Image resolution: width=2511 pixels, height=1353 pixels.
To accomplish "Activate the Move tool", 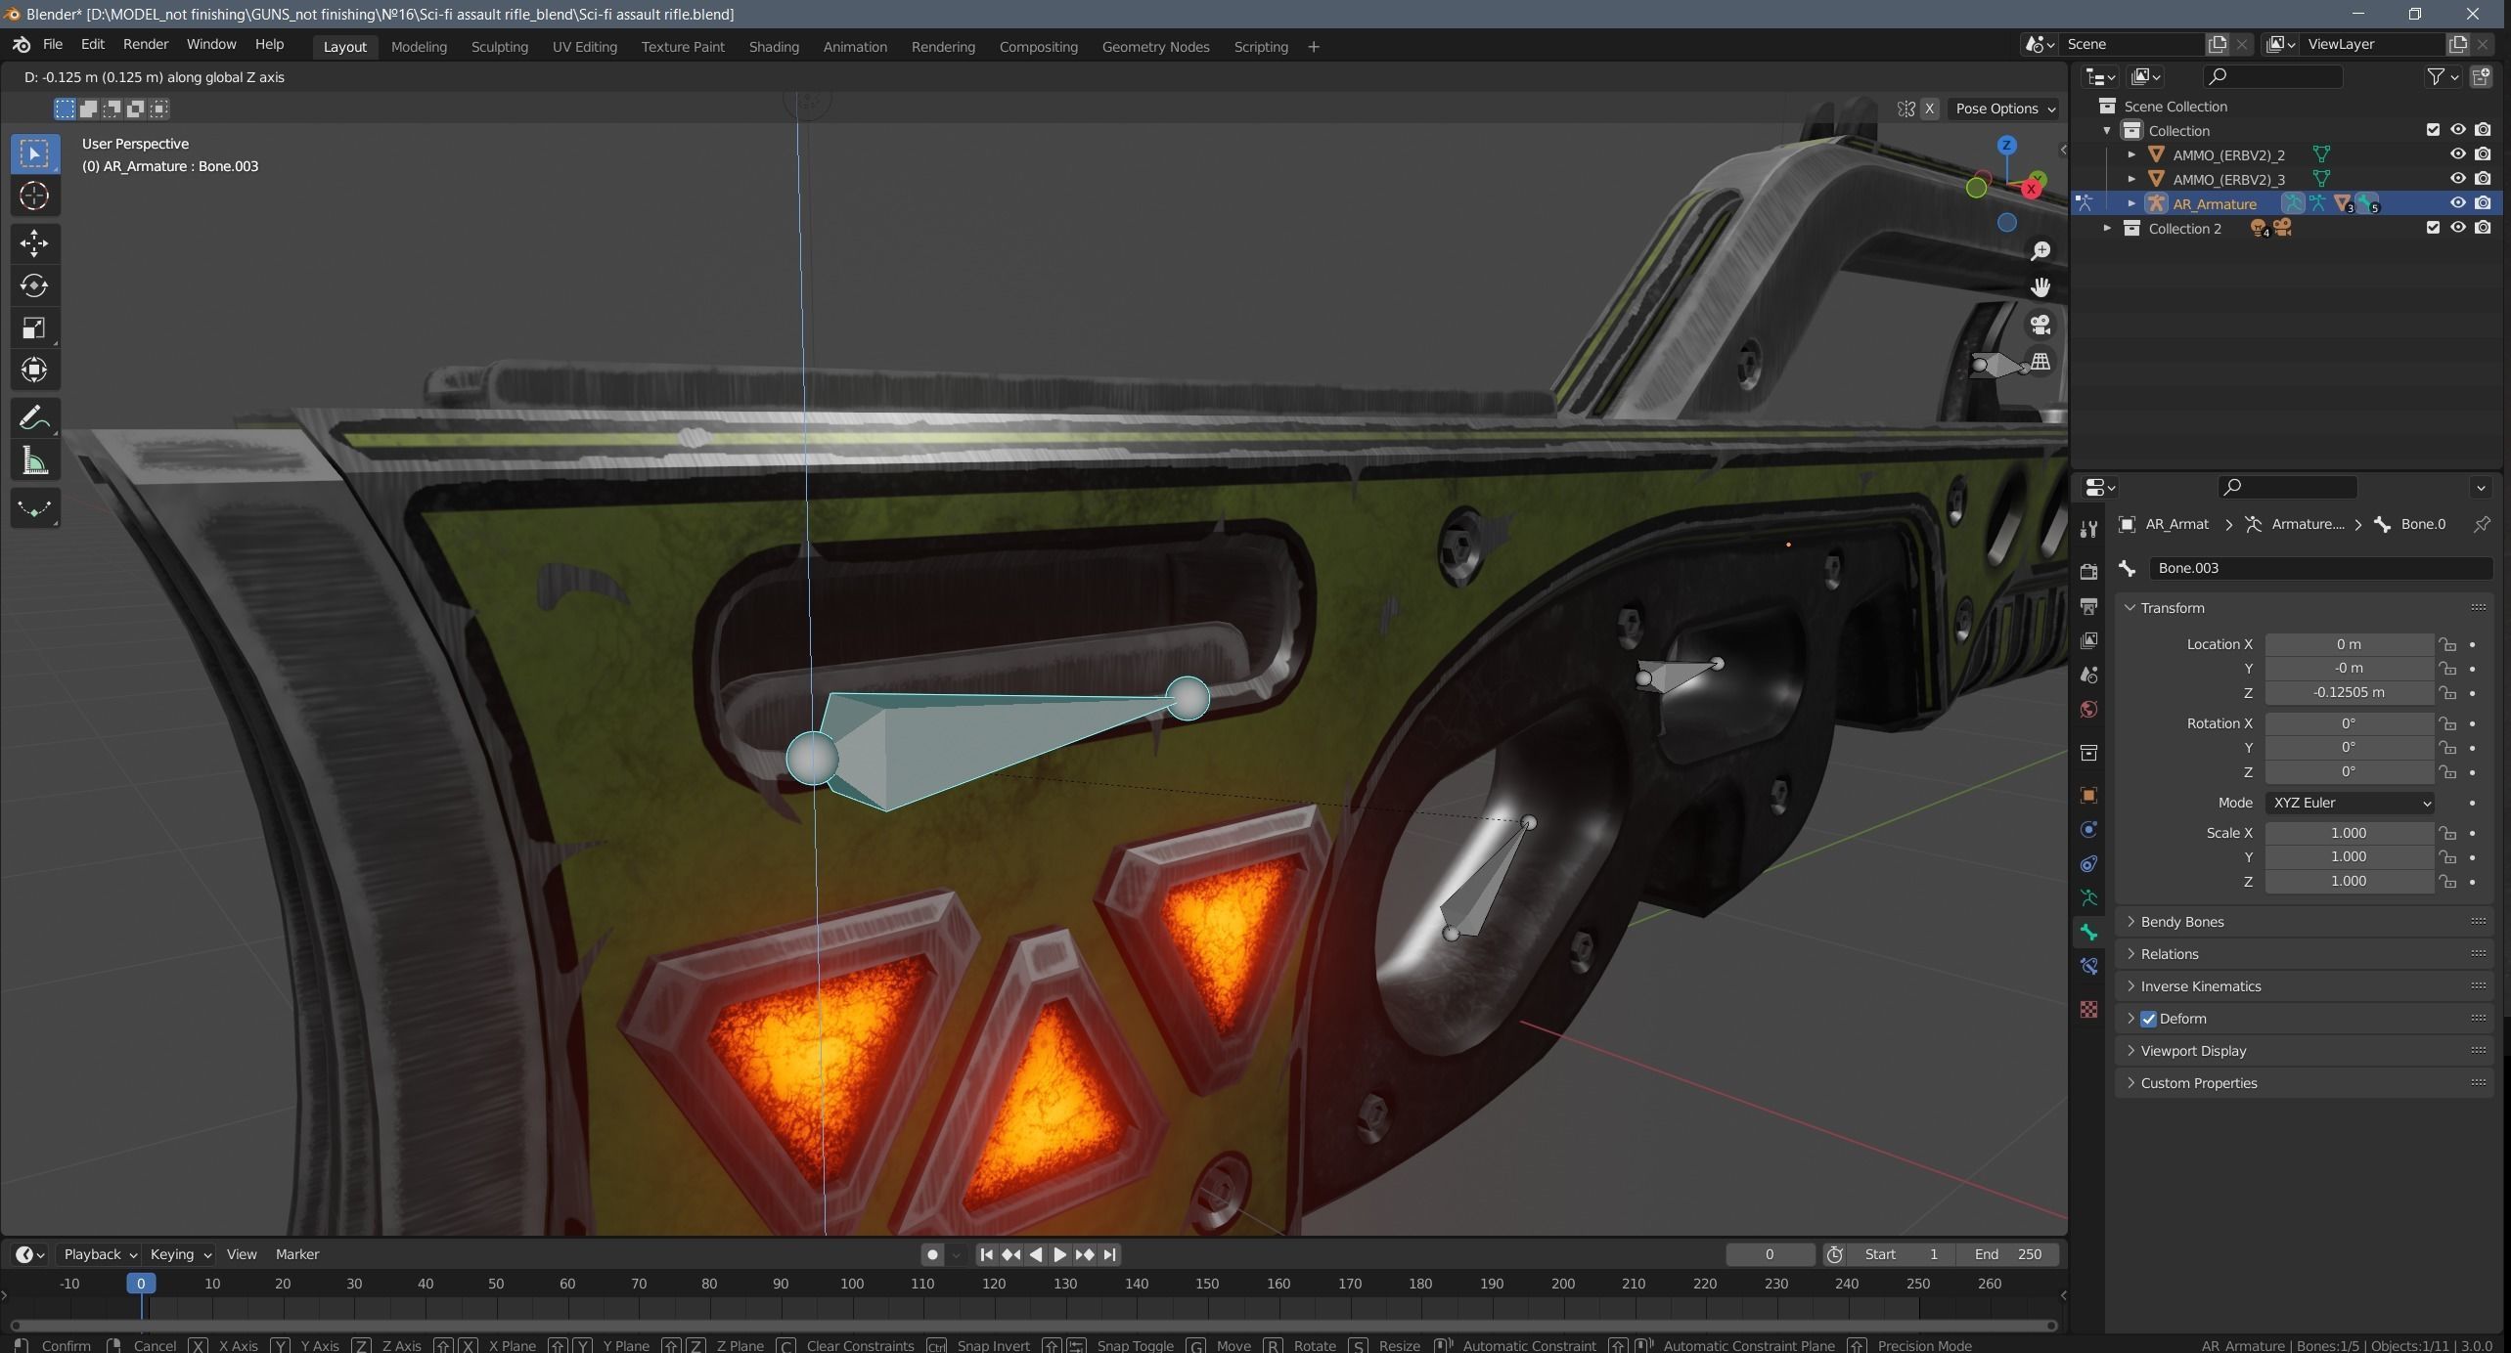I will point(34,242).
